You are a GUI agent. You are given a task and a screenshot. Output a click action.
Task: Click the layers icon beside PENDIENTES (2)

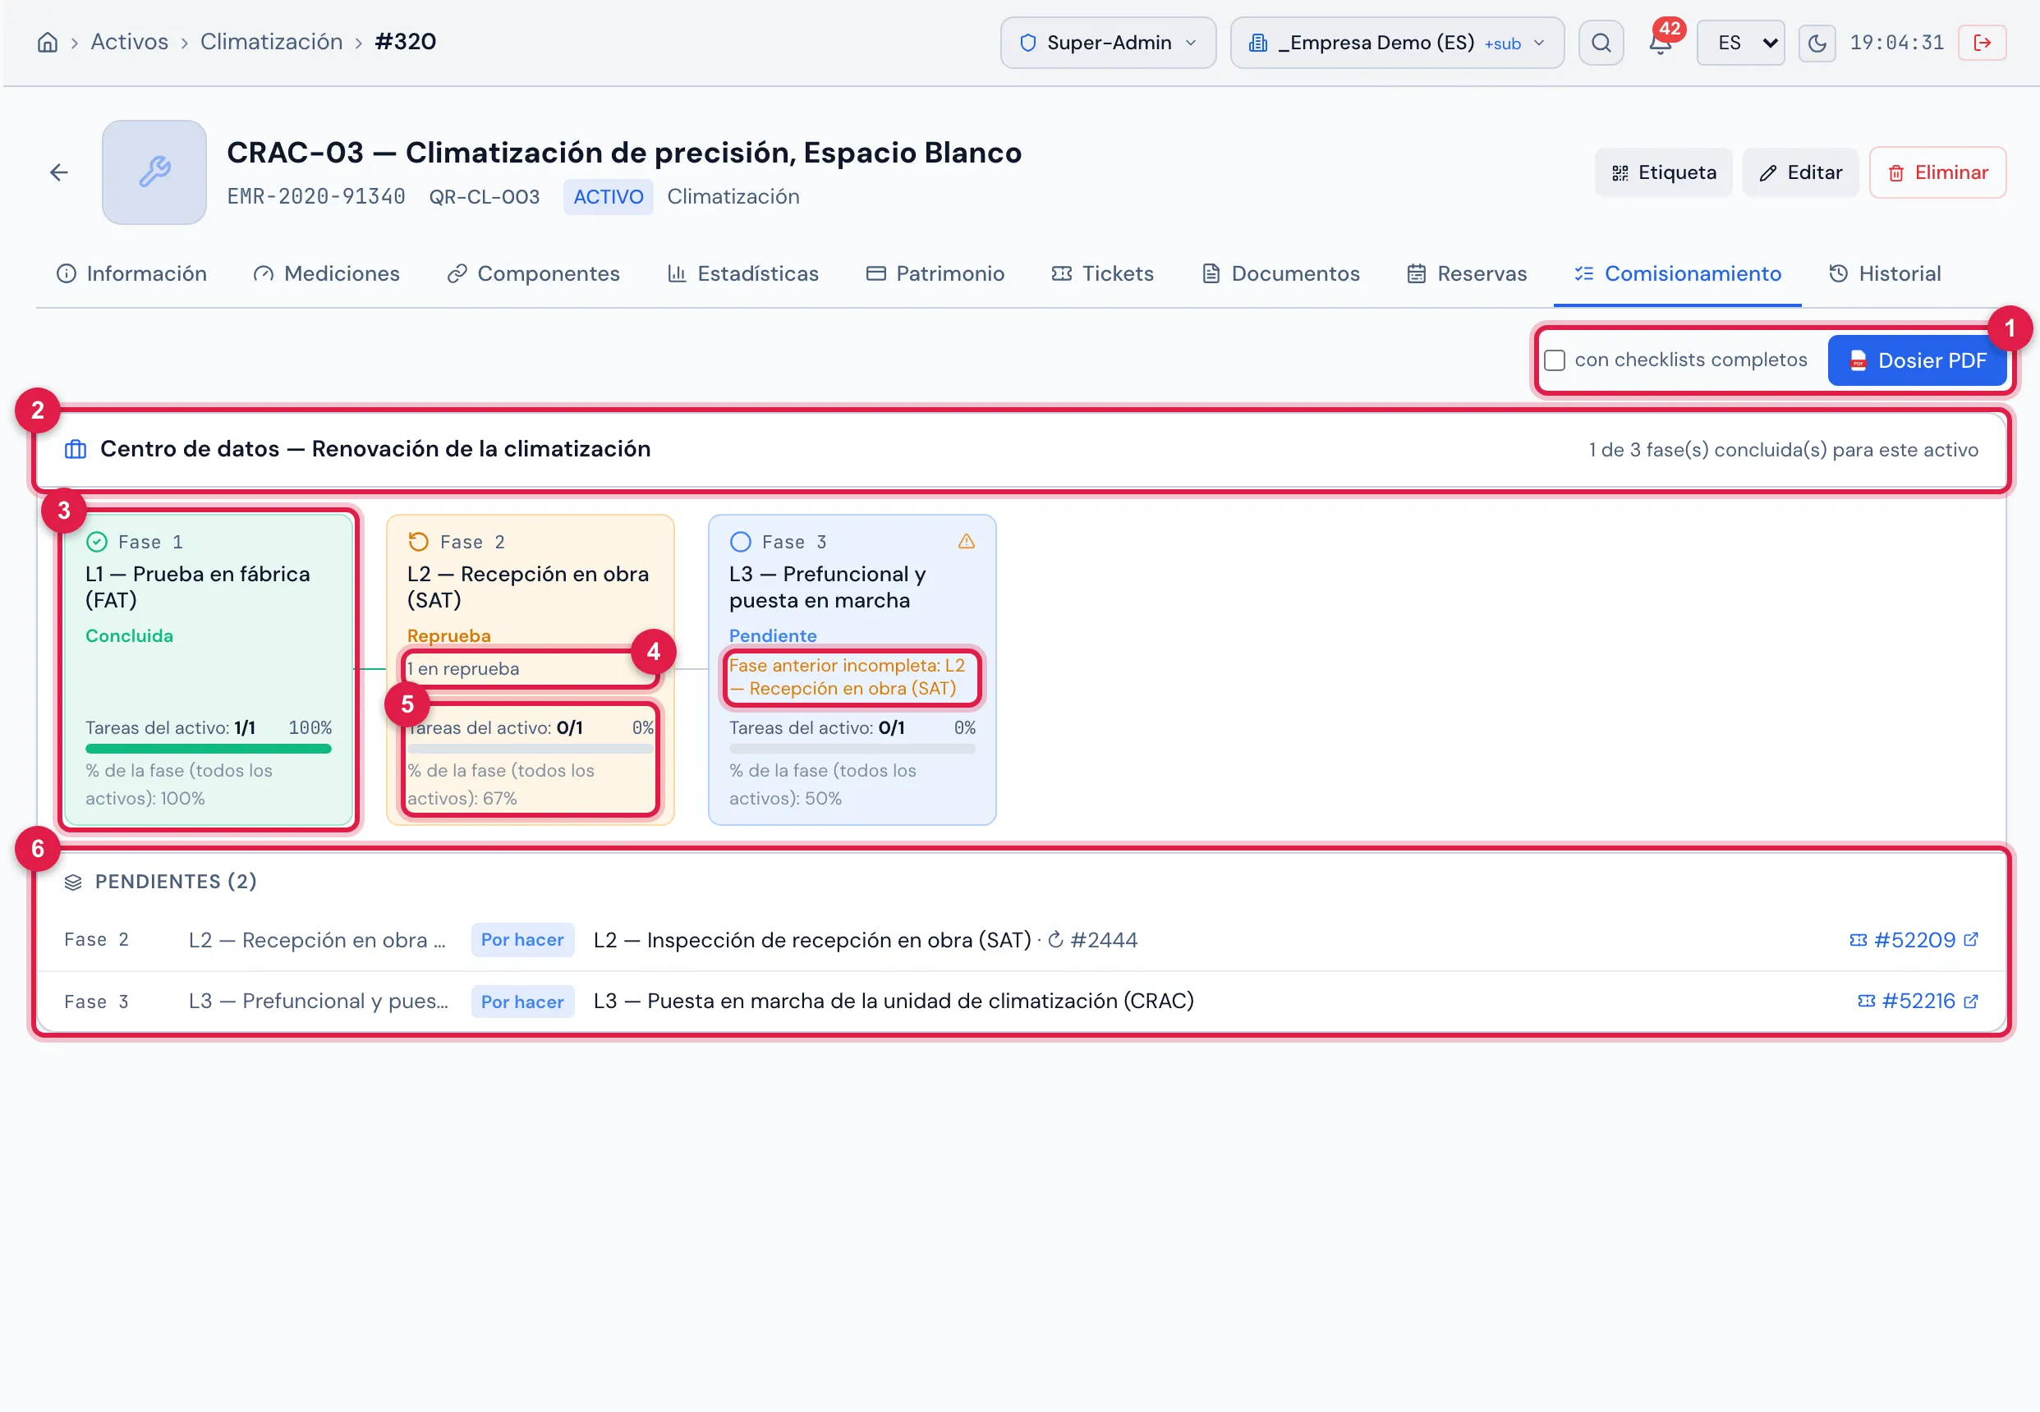click(73, 882)
